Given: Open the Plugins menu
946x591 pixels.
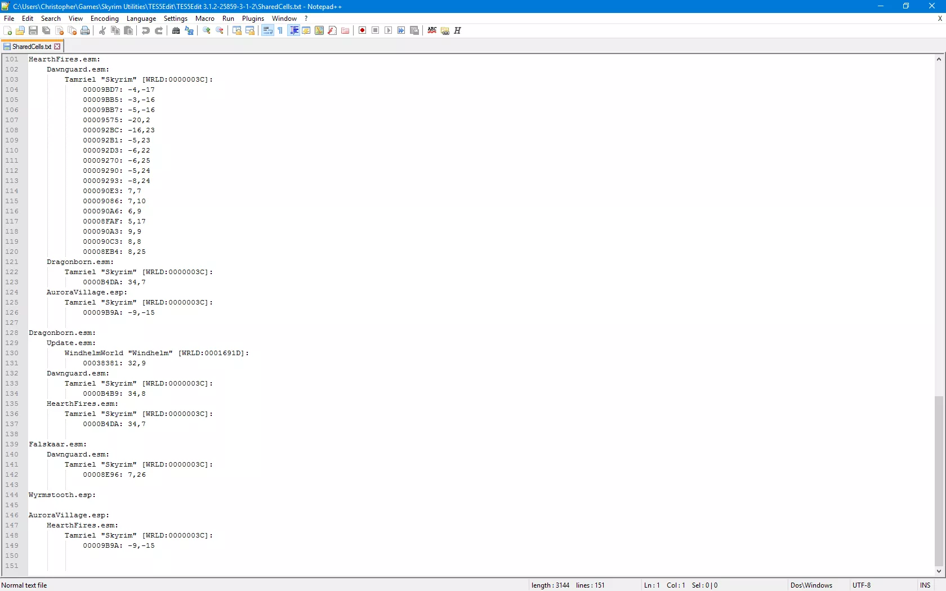Looking at the screenshot, I should click(253, 19).
